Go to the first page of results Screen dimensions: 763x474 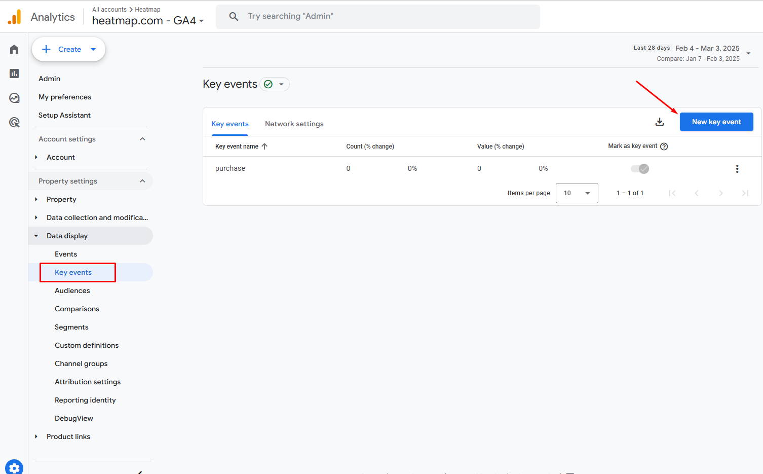point(672,193)
